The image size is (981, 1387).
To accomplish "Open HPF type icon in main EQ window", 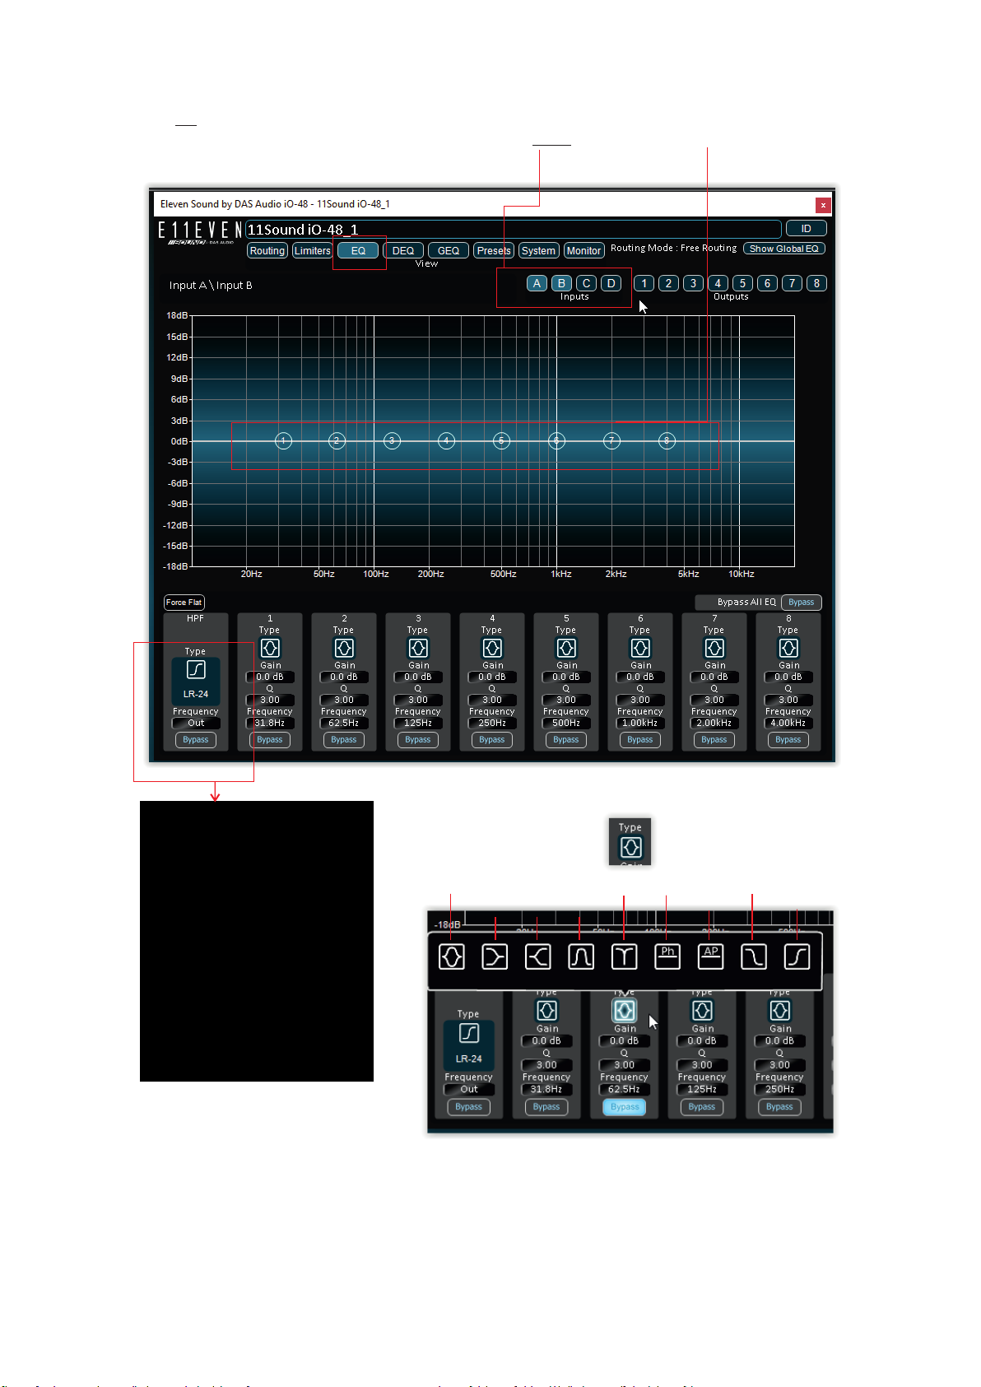I will pos(196,669).
